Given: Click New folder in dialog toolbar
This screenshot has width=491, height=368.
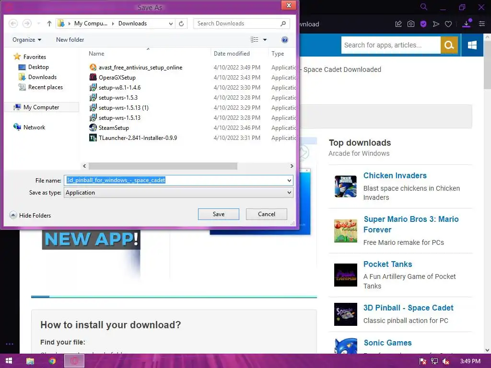Looking at the screenshot, I should pos(70,40).
